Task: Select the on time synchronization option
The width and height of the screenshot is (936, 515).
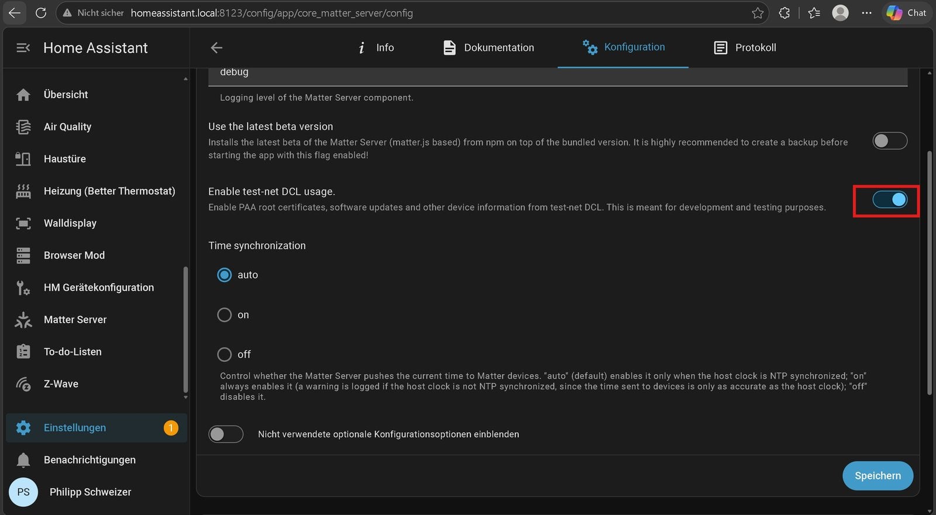Action: tap(225, 315)
